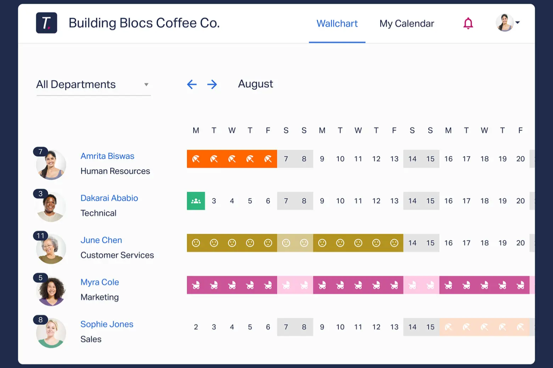Click a pram icon on Myra Cole's leave

232,284
